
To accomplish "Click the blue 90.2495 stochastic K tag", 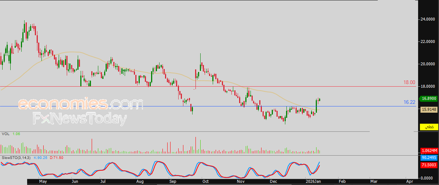I will [x=429, y=158].
